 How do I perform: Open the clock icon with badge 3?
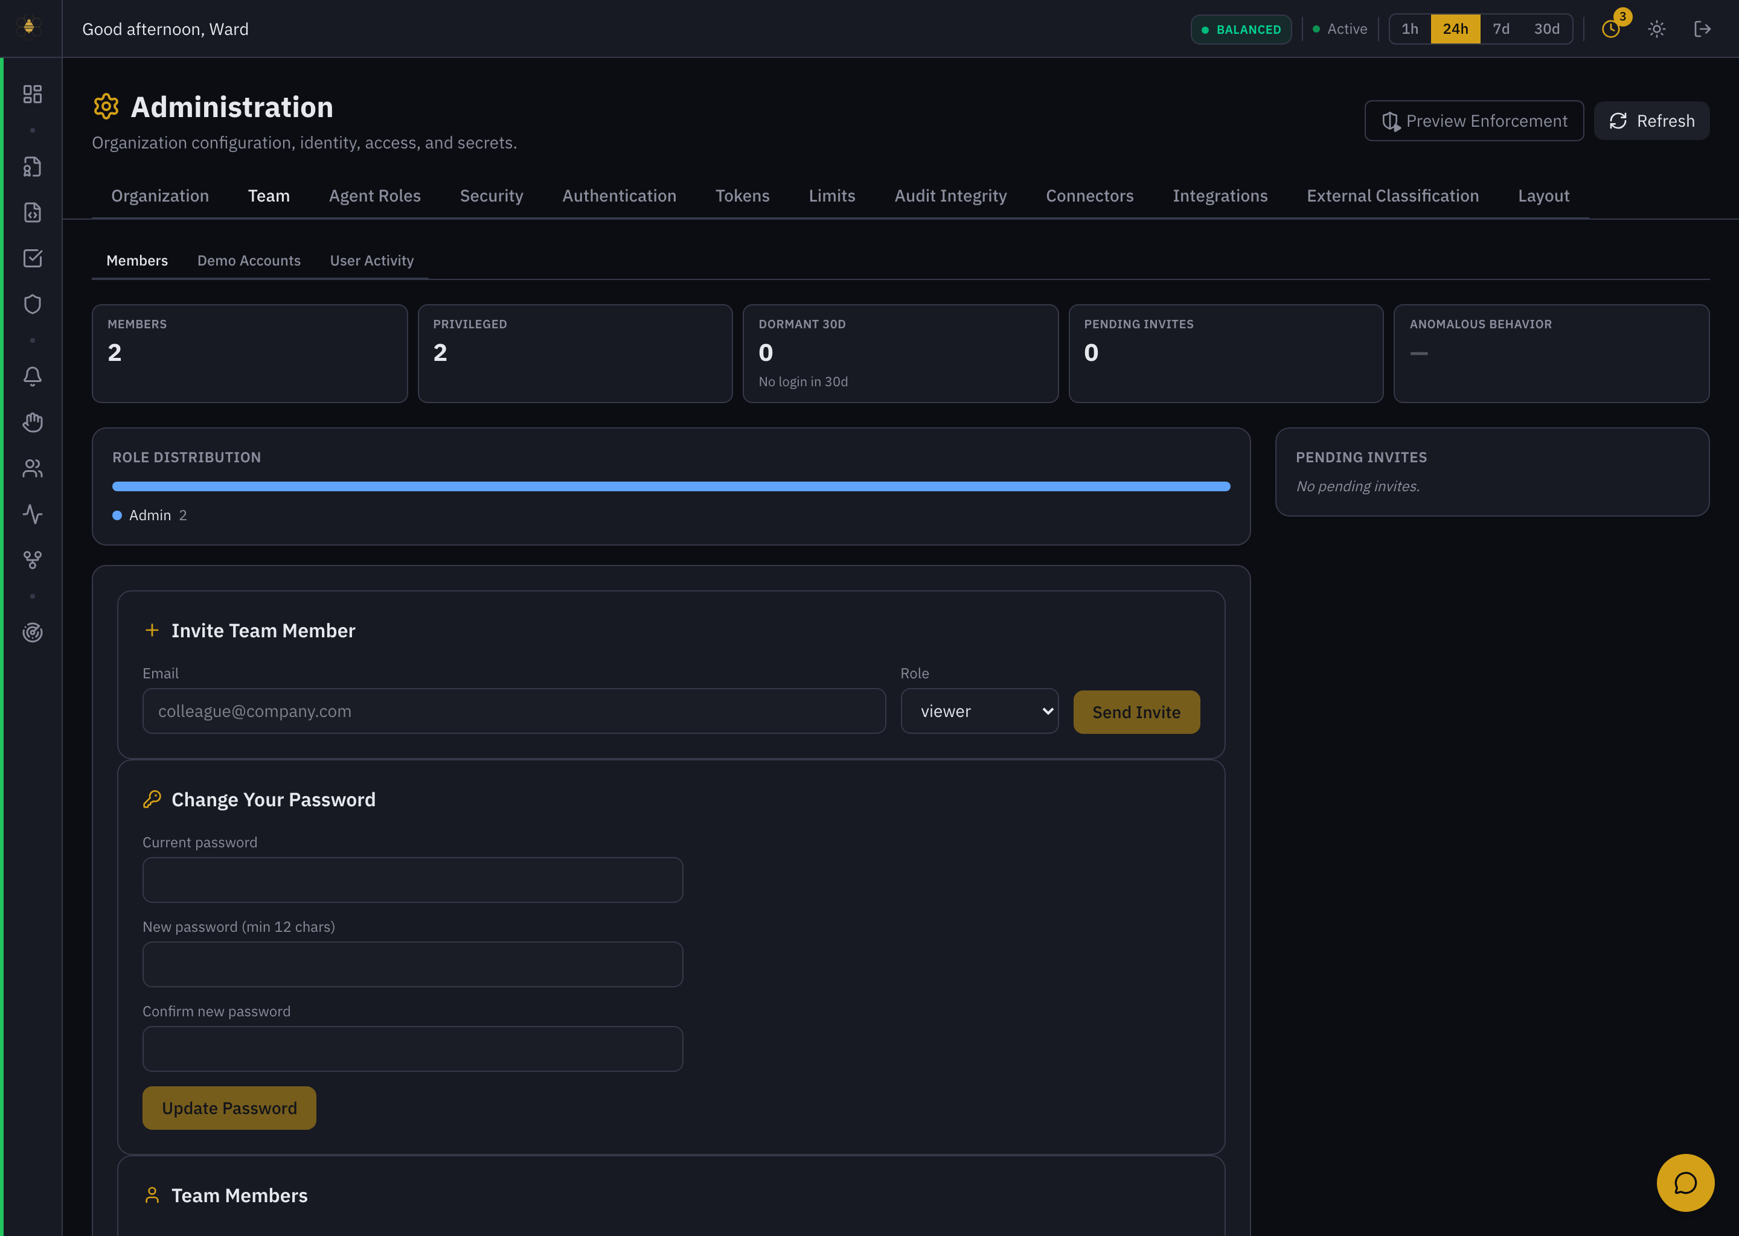(1611, 29)
